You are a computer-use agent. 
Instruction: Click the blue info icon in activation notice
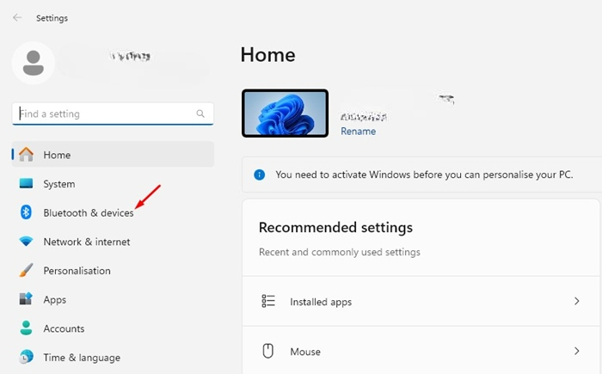[x=260, y=175]
